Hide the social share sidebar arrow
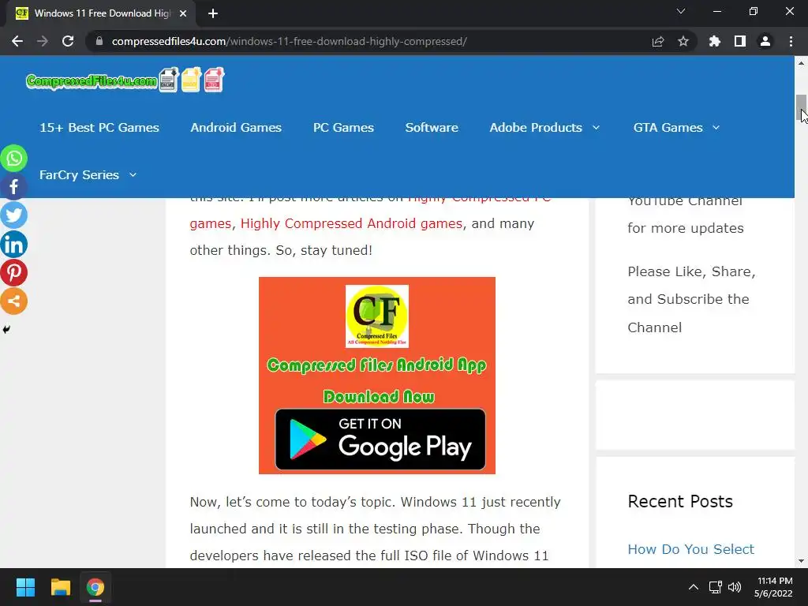Viewport: 808px width, 606px height. 6,329
